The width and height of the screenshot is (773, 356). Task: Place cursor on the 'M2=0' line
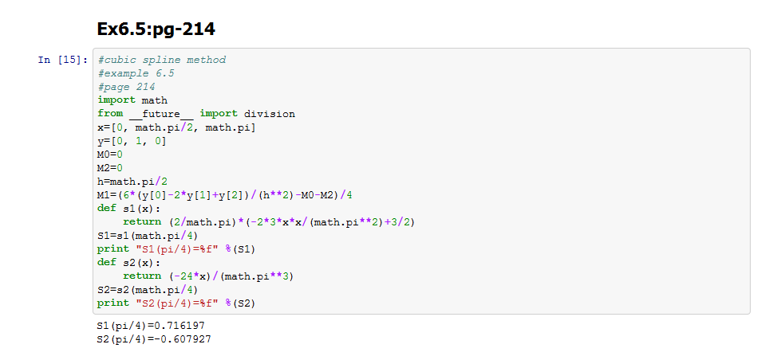tap(110, 168)
